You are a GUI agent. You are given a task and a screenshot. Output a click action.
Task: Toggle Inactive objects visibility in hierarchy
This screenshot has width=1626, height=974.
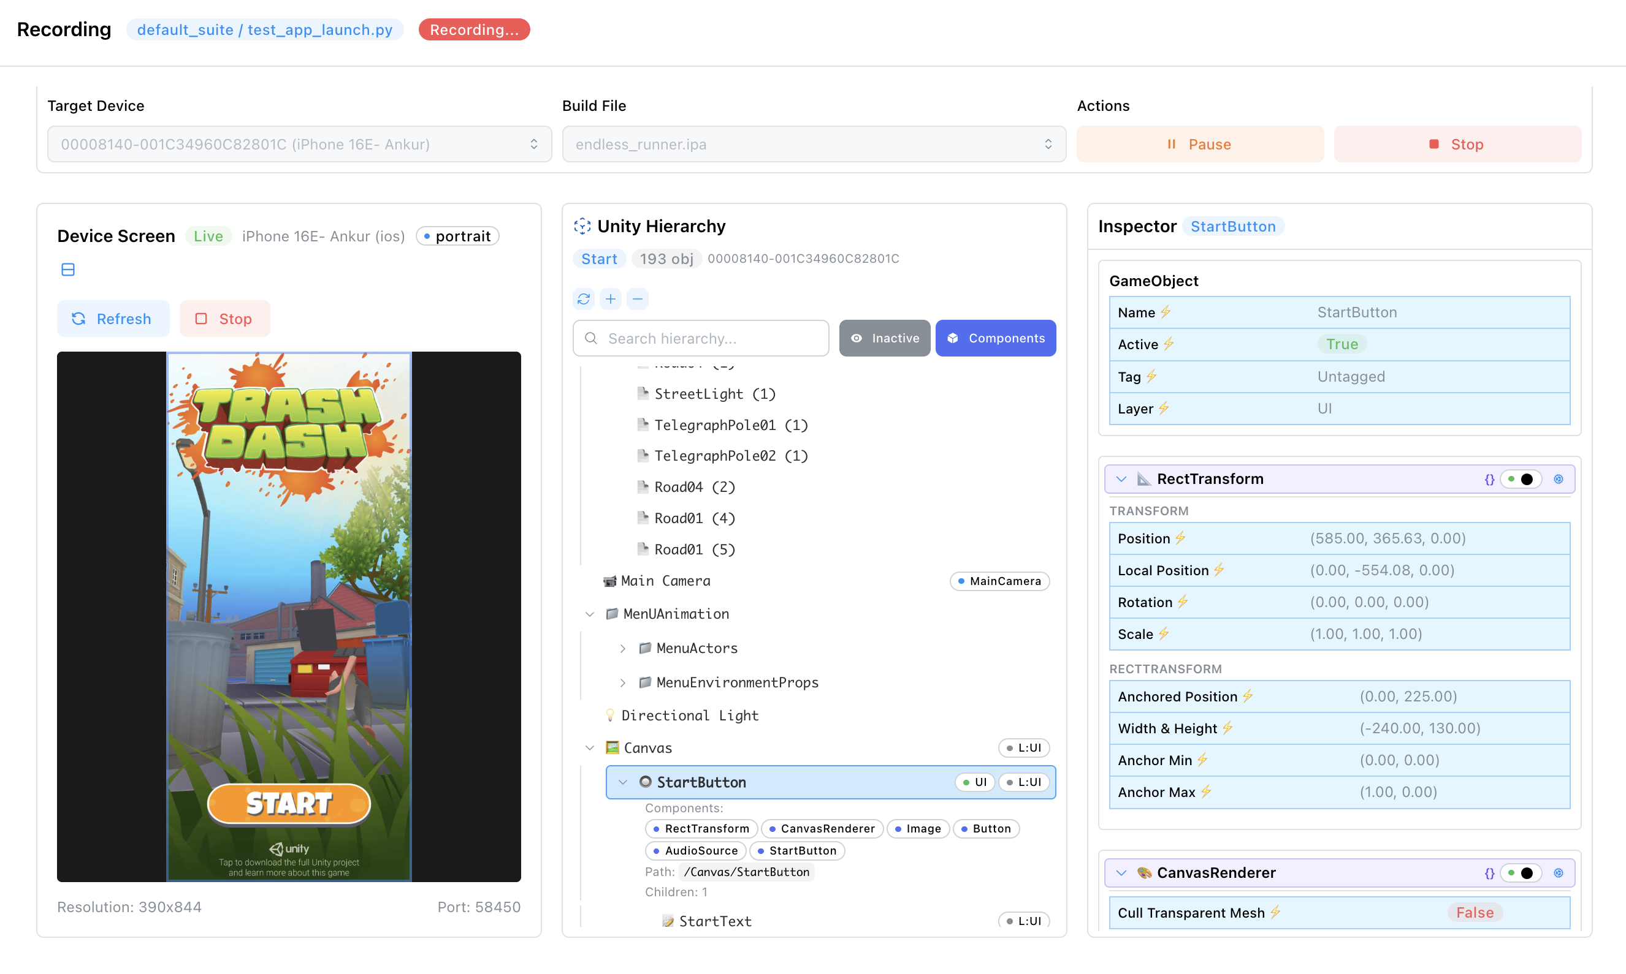pyautogui.click(x=884, y=338)
